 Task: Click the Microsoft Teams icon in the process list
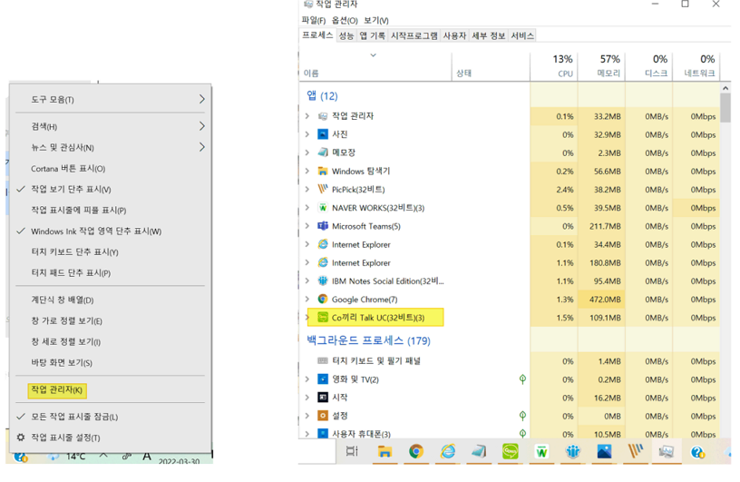pos(323,226)
